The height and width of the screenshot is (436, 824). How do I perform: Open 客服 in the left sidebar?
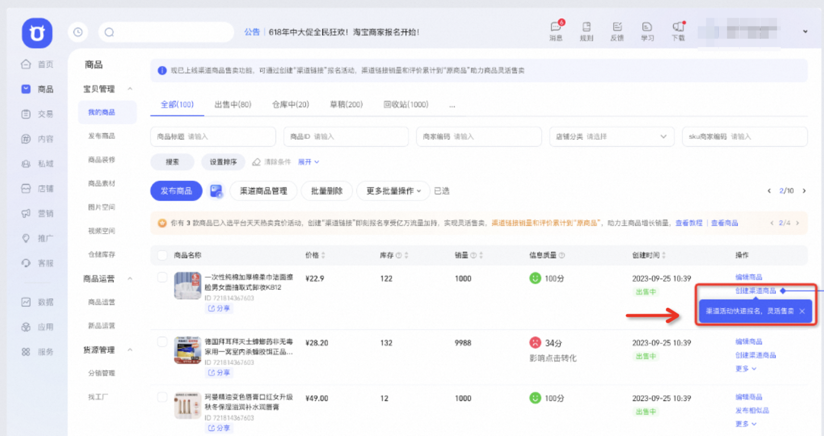point(38,263)
